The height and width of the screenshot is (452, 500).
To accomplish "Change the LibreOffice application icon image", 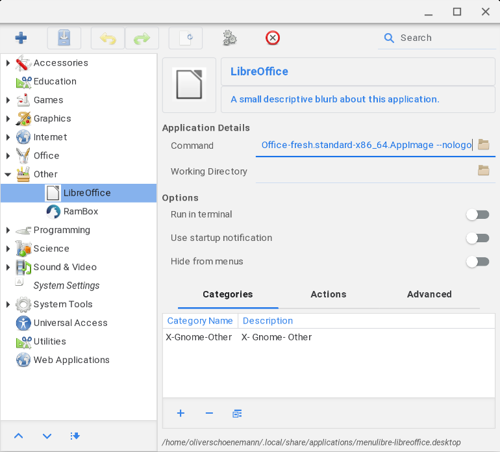I will point(189,85).
